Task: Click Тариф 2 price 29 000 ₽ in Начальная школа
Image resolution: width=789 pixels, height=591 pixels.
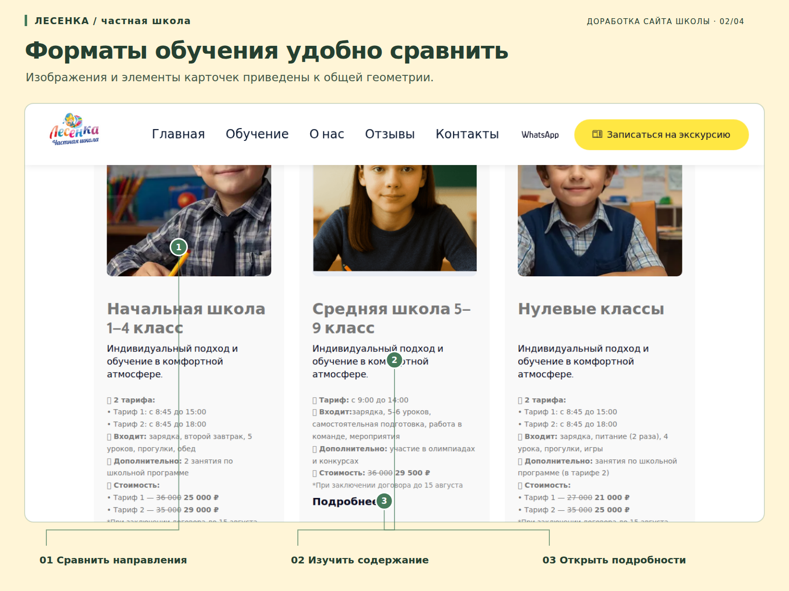Action: click(x=201, y=510)
